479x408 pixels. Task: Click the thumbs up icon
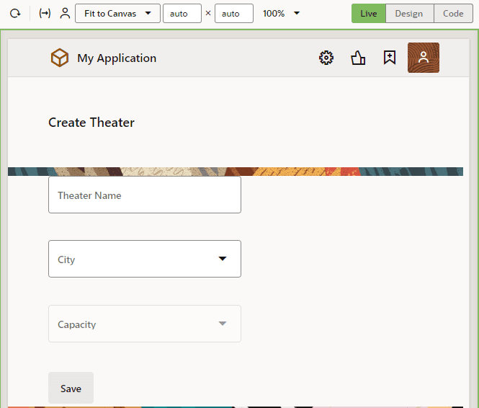(358, 58)
